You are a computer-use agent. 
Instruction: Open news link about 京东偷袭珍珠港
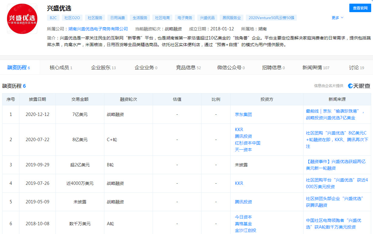[x=336, y=114]
